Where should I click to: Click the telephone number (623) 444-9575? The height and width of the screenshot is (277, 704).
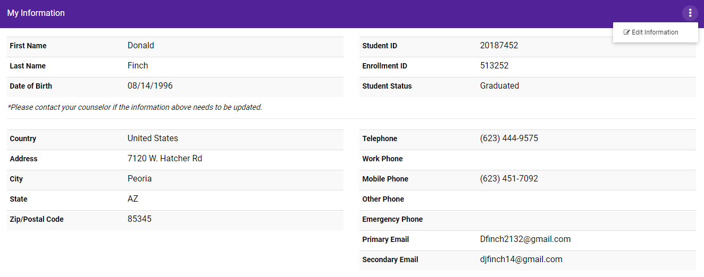[509, 138]
